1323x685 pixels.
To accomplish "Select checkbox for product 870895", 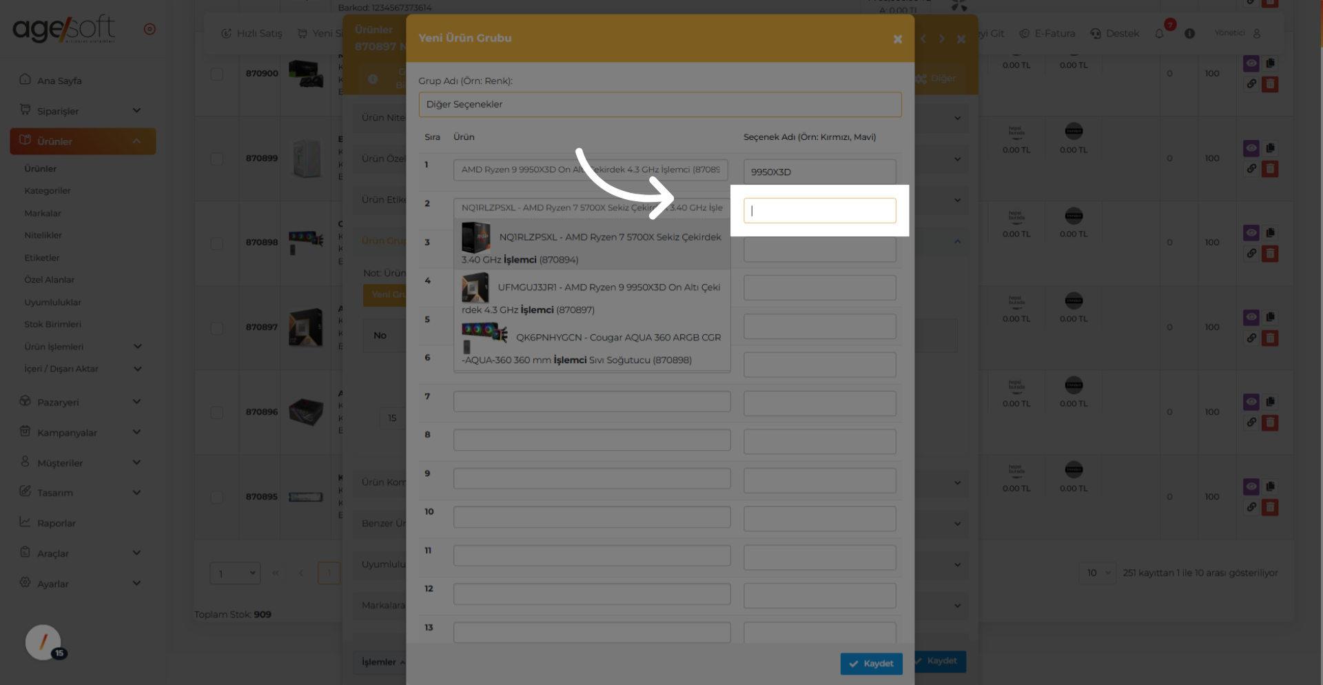I will 217,497.
